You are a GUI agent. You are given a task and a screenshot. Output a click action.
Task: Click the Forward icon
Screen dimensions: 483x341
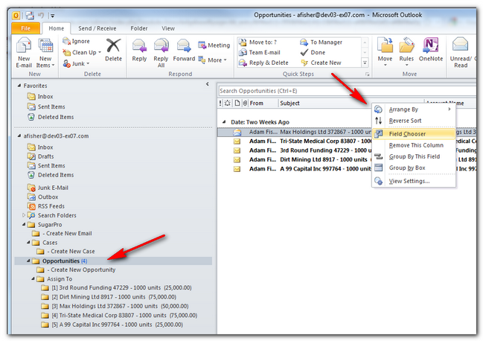184,46
